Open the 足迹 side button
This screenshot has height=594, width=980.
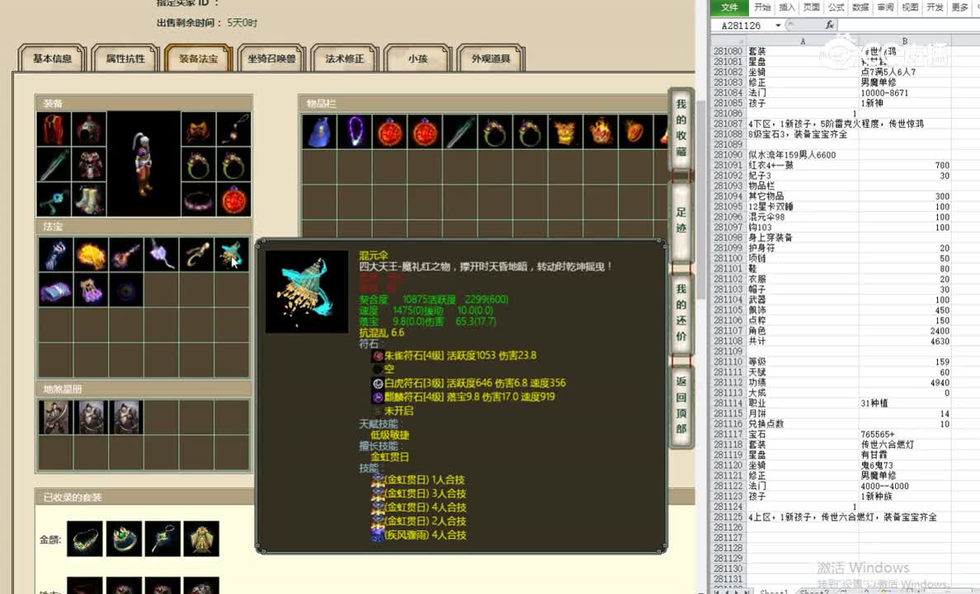[681, 220]
